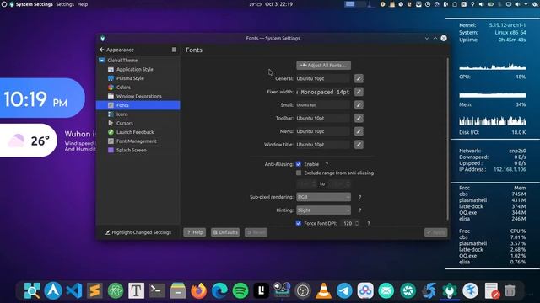Open the hamburger menu beside Appearance
540x303 pixels.
click(x=174, y=50)
